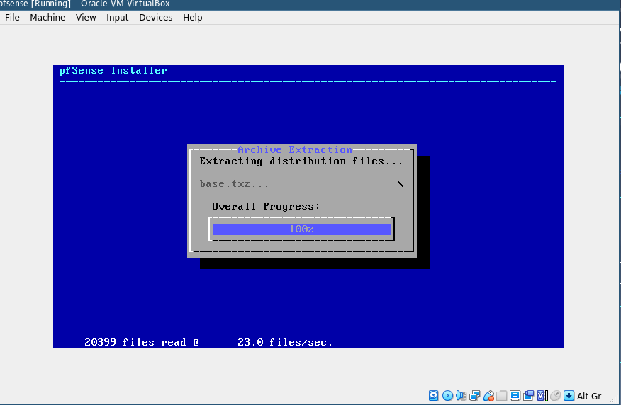This screenshot has height=405, width=621.
Task: Click the VirtualBox window title bar
Action: coord(310,4)
